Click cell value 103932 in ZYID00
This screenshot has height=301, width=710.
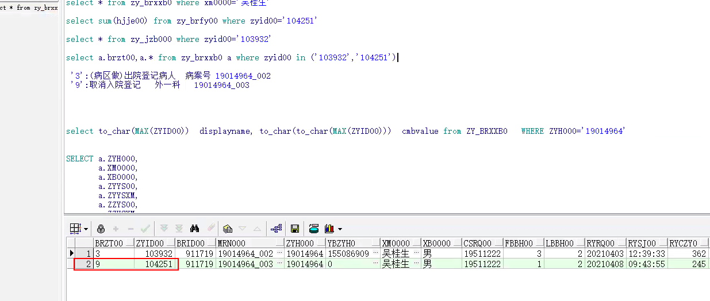[154, 253]
